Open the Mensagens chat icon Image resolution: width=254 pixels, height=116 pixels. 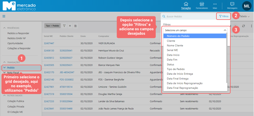coord(232,4)
